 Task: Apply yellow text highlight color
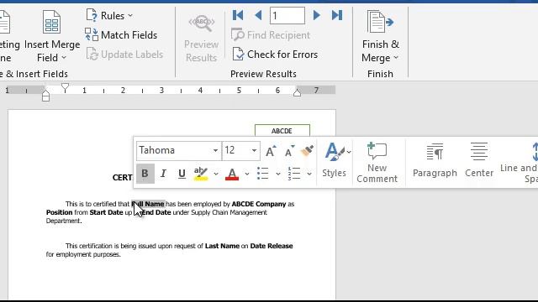201,174
